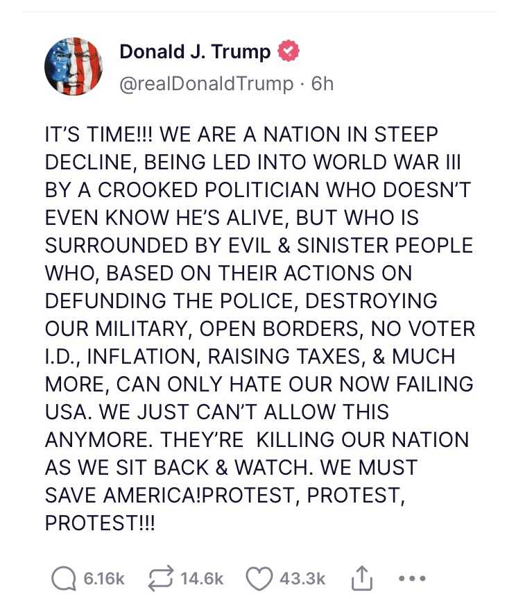Click the text "SAVE AMERICA!PROTEST, PROTEST,"
The height and width of the screenshot is (599, 516).
(225, 495)
